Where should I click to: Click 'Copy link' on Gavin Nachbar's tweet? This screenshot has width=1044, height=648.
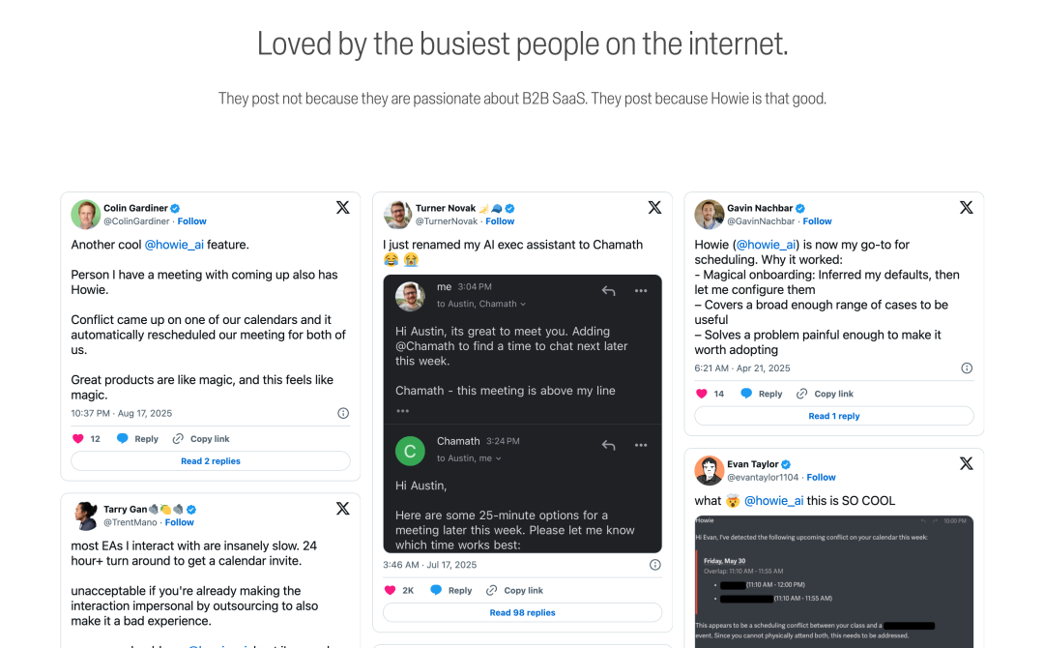point(832,394)
